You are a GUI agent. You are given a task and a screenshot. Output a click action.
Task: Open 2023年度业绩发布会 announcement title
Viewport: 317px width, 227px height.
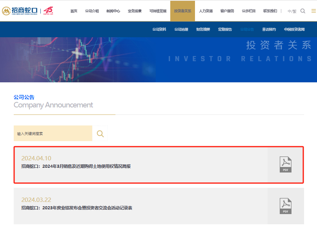click(x=77, y=208)
